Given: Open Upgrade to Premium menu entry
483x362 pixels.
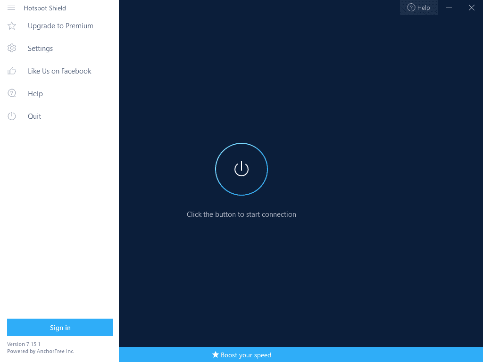Looking at the screenshot, I should click(59, 26).
